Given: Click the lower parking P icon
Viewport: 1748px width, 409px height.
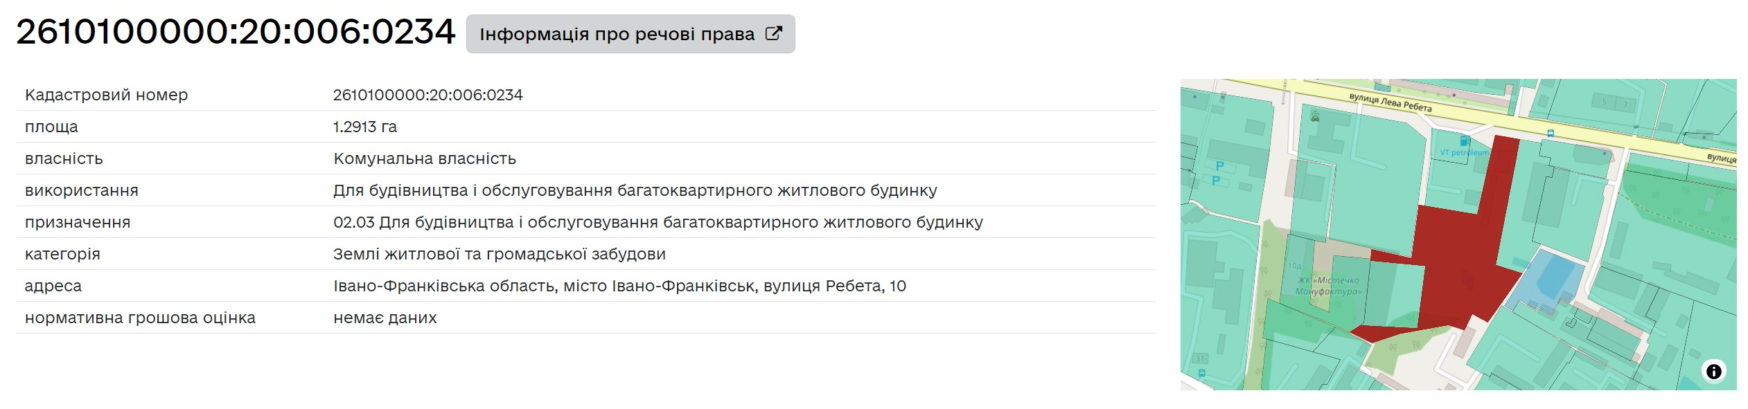Looking at the screenshot, I should coord(1215,181).
